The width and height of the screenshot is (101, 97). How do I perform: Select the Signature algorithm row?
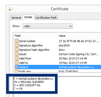tap(57, 45)
